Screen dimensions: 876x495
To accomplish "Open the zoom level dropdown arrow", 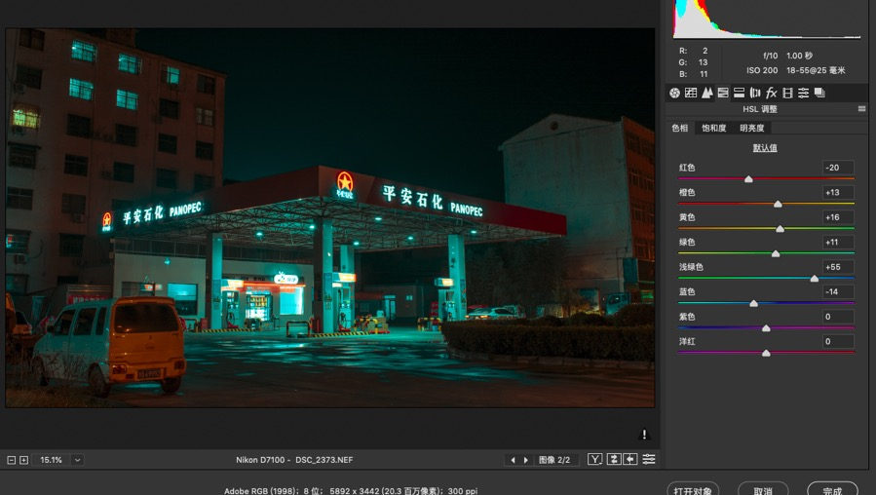I will click(x=78, y=460).
